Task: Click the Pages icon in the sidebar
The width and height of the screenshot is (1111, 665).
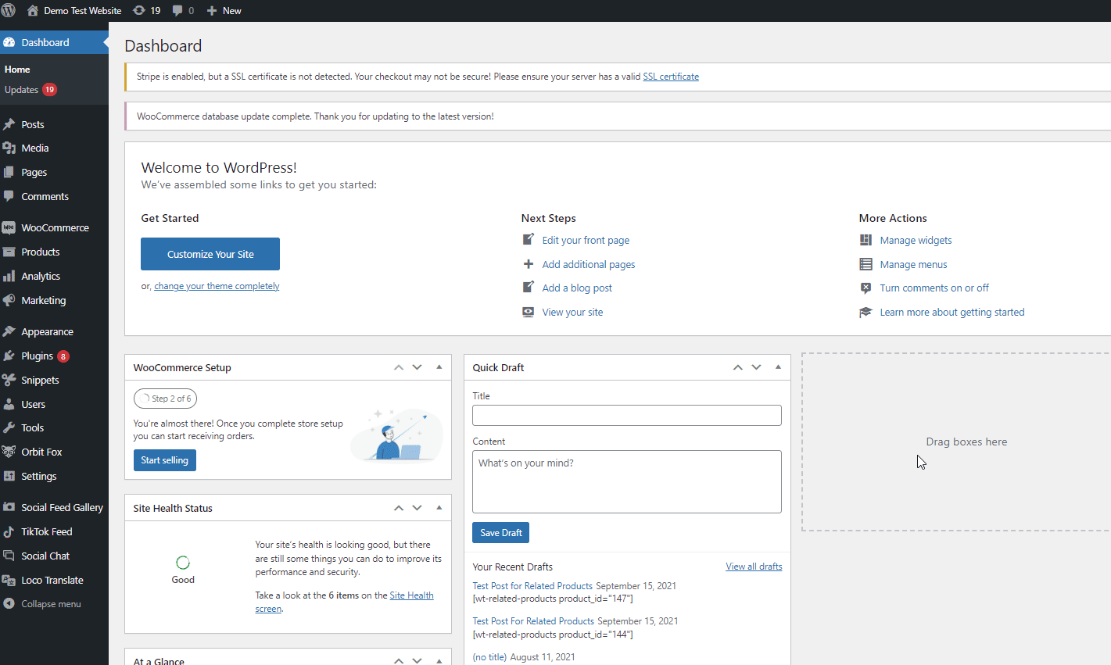Action: 9,172
